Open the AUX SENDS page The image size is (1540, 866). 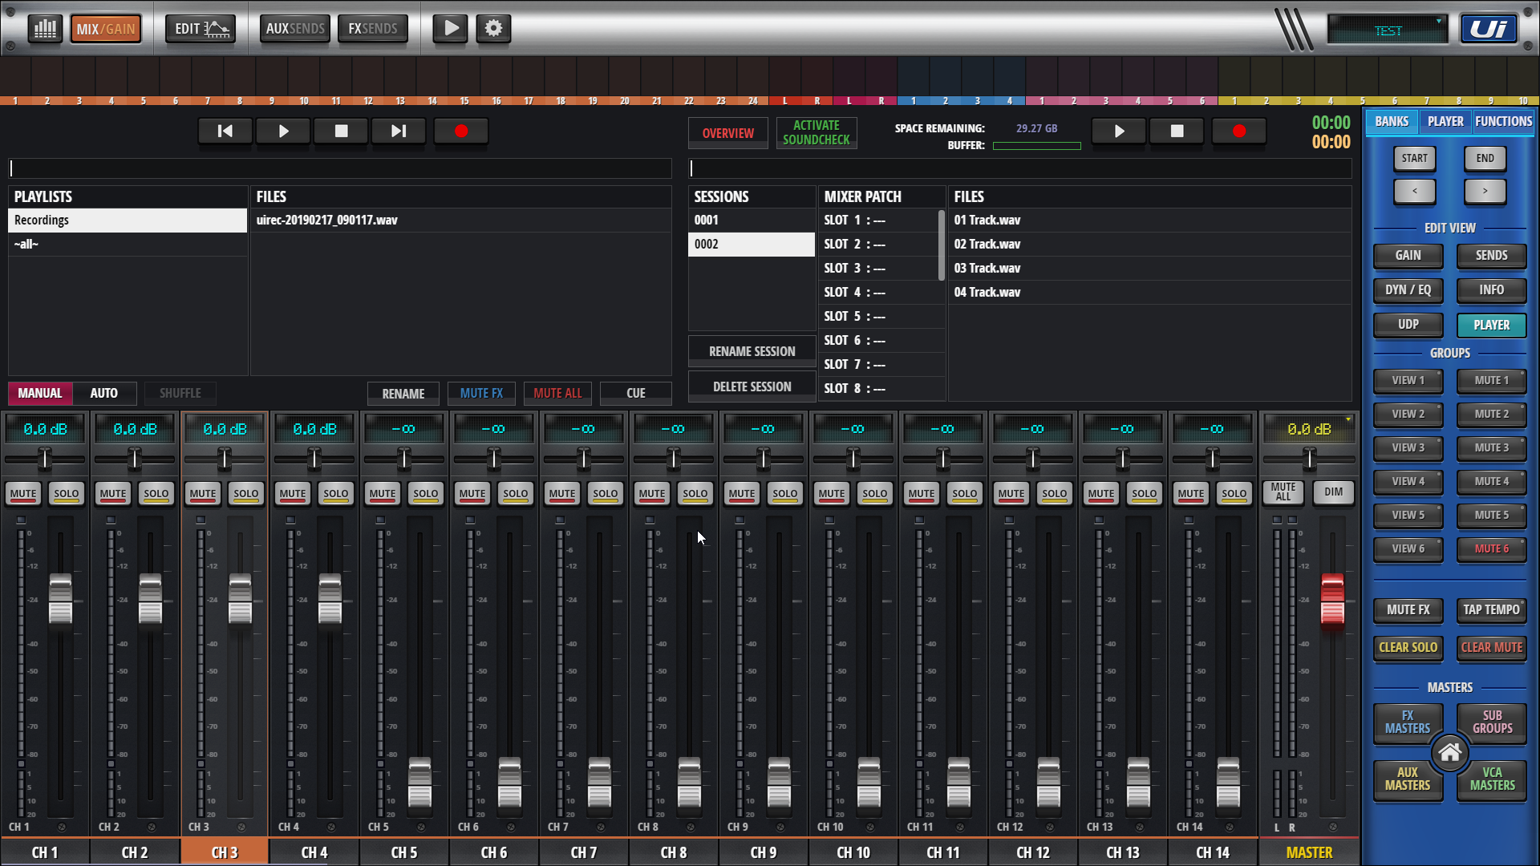294,29
